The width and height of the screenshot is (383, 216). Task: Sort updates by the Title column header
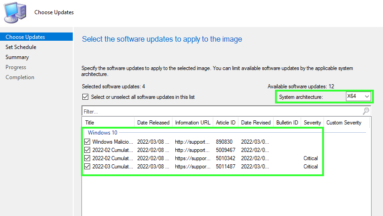(108, 123)
